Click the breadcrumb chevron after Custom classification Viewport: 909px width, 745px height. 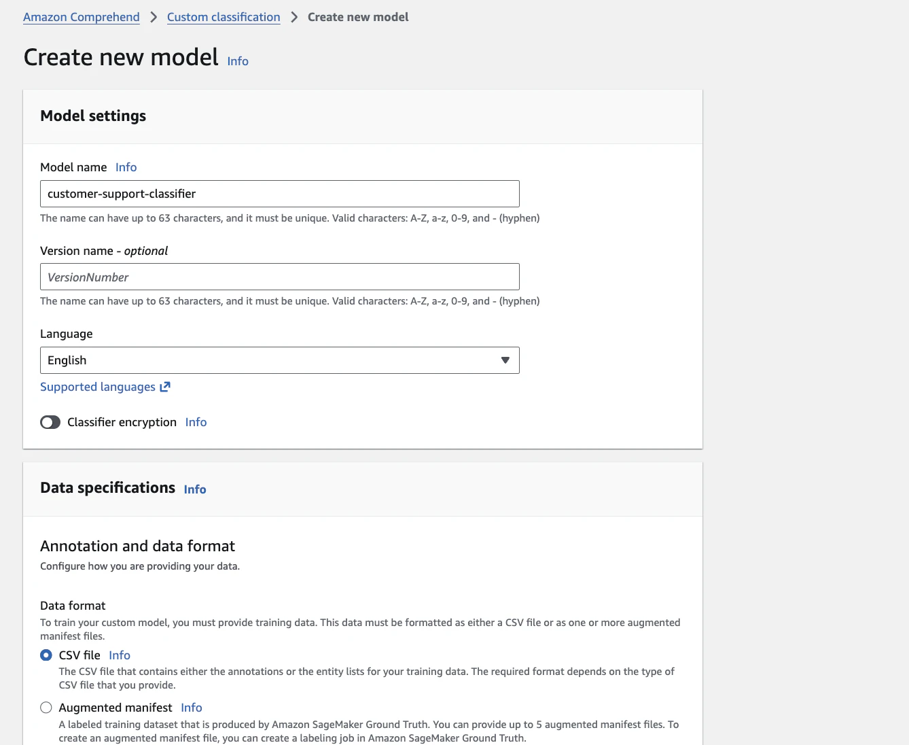coord(294,17)
